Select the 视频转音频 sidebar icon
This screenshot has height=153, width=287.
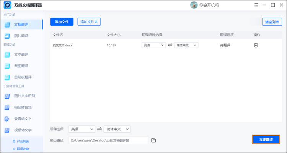pyautogui.click(x=7, y=107)
